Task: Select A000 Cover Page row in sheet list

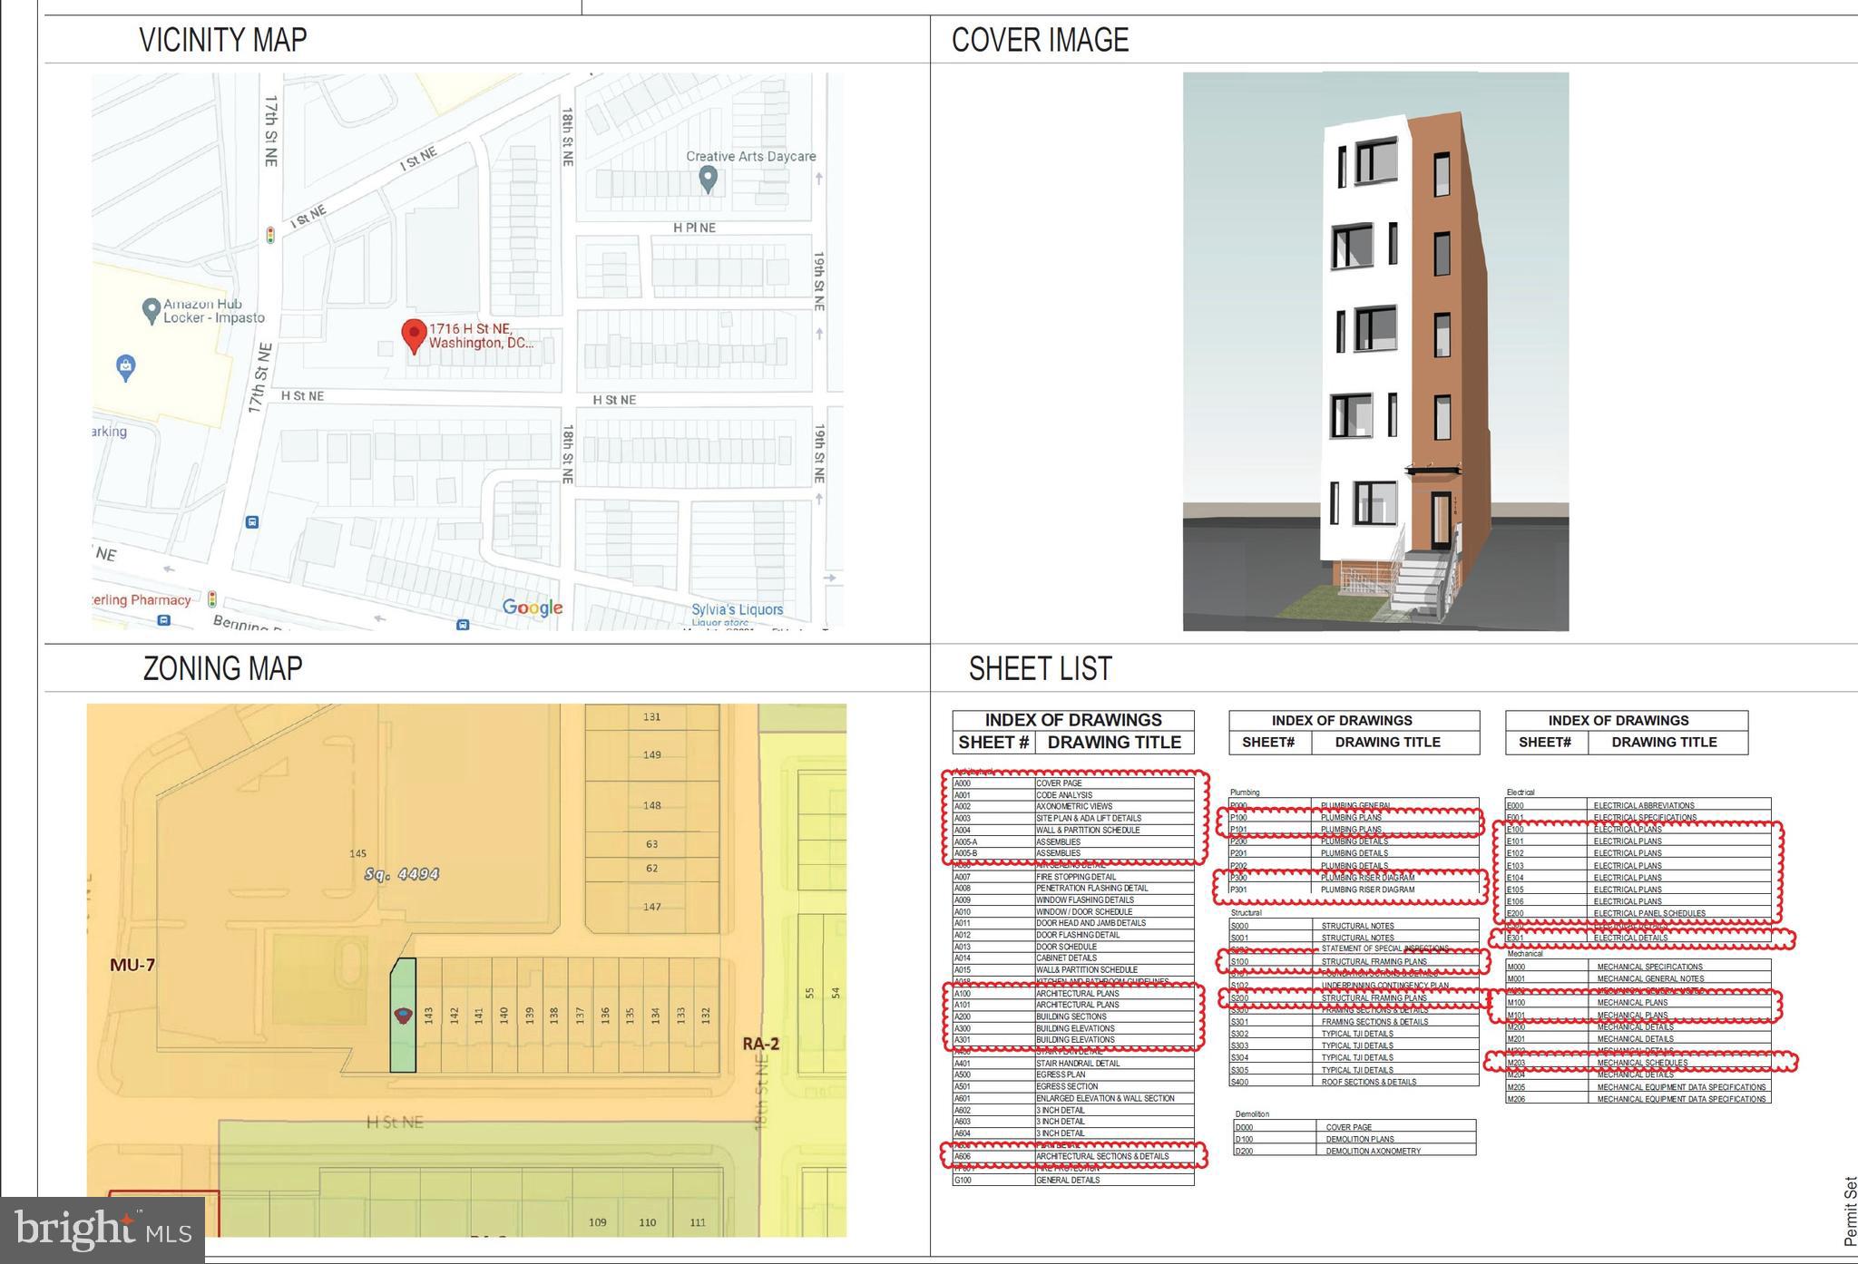Action: (1073, 783)
